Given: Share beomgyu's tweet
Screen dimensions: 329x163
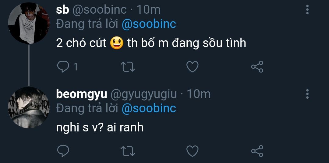Looking at the screenshot, I should (x=257, y=151).
